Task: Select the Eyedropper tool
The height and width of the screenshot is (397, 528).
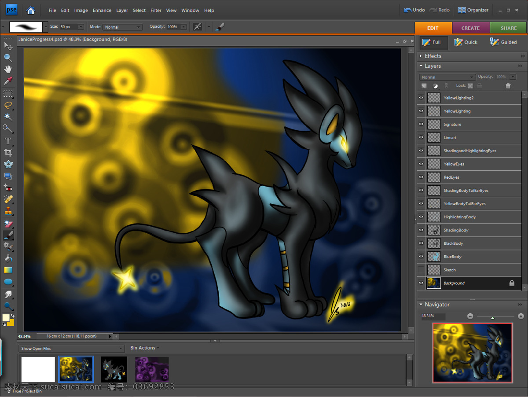Action: 8,81
